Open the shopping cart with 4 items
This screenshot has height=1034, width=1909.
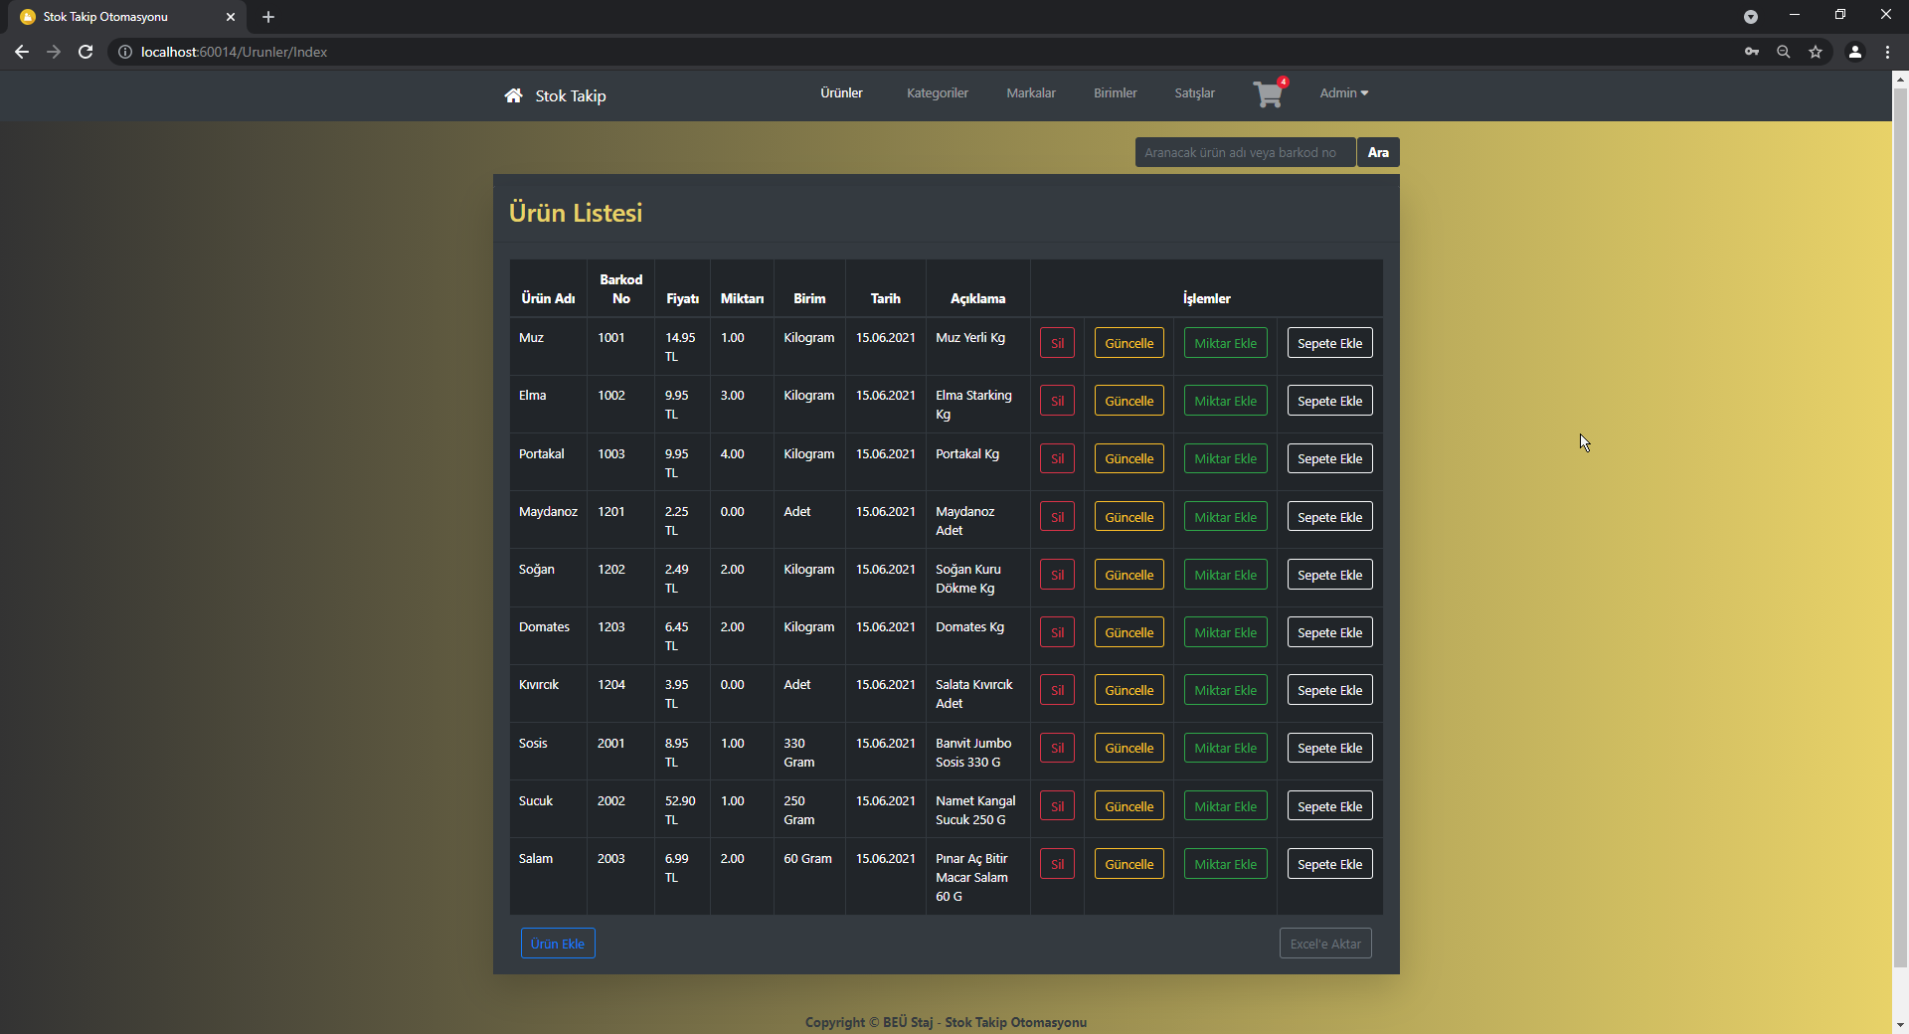click(x=1268, y=94)
